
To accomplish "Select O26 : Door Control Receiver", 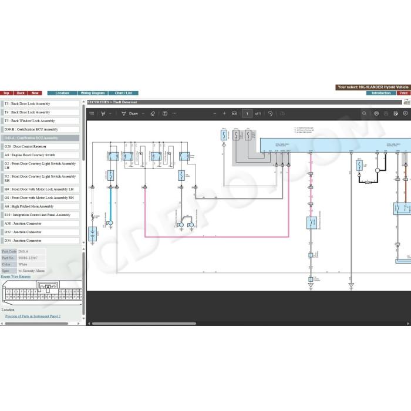I will 40,147.
